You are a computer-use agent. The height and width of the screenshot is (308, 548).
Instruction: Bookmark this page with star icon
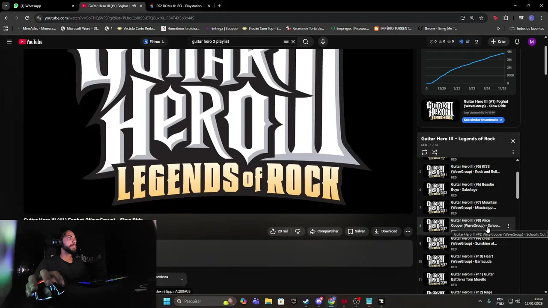(x=481, y=18)
